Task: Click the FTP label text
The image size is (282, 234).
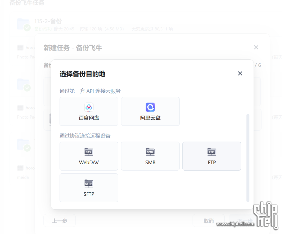Action: (212, 163)
